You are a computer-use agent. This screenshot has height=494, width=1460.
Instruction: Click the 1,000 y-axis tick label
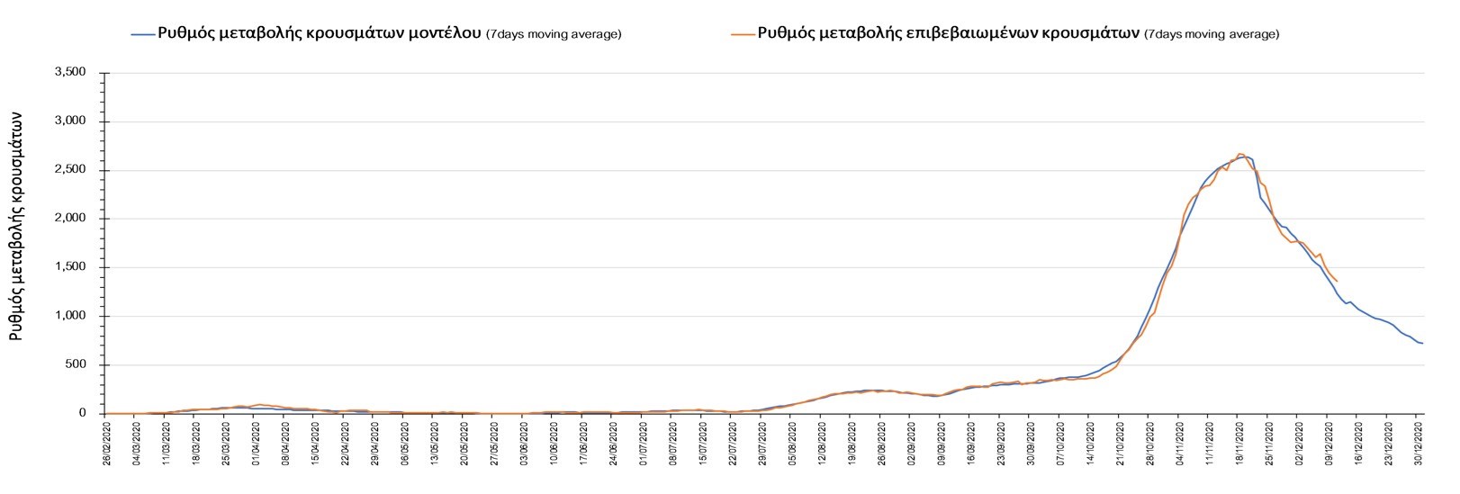tap(71, 316)
